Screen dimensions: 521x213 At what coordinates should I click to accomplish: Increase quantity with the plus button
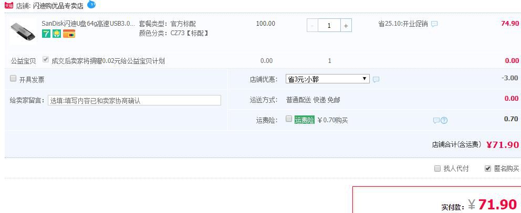click(346, 26)
